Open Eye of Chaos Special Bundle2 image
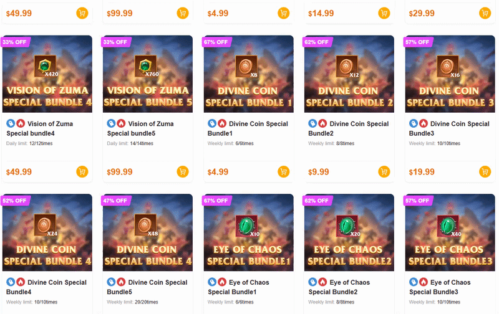 coord(349,232)
